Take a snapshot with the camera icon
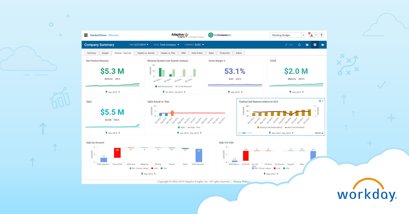This screenshot has height=214, width=409. [307, 45]
